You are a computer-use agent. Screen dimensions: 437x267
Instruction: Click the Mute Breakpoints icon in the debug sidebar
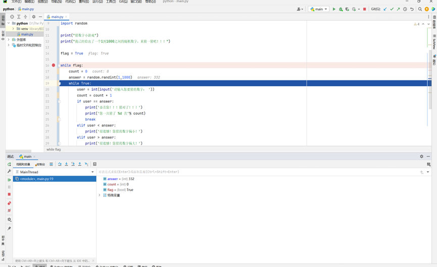[9, 211]
